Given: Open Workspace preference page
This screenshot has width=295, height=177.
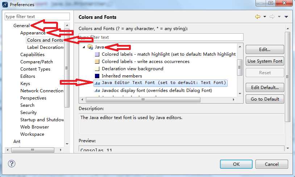Looking at the screenshot, I should click(32, 134).
